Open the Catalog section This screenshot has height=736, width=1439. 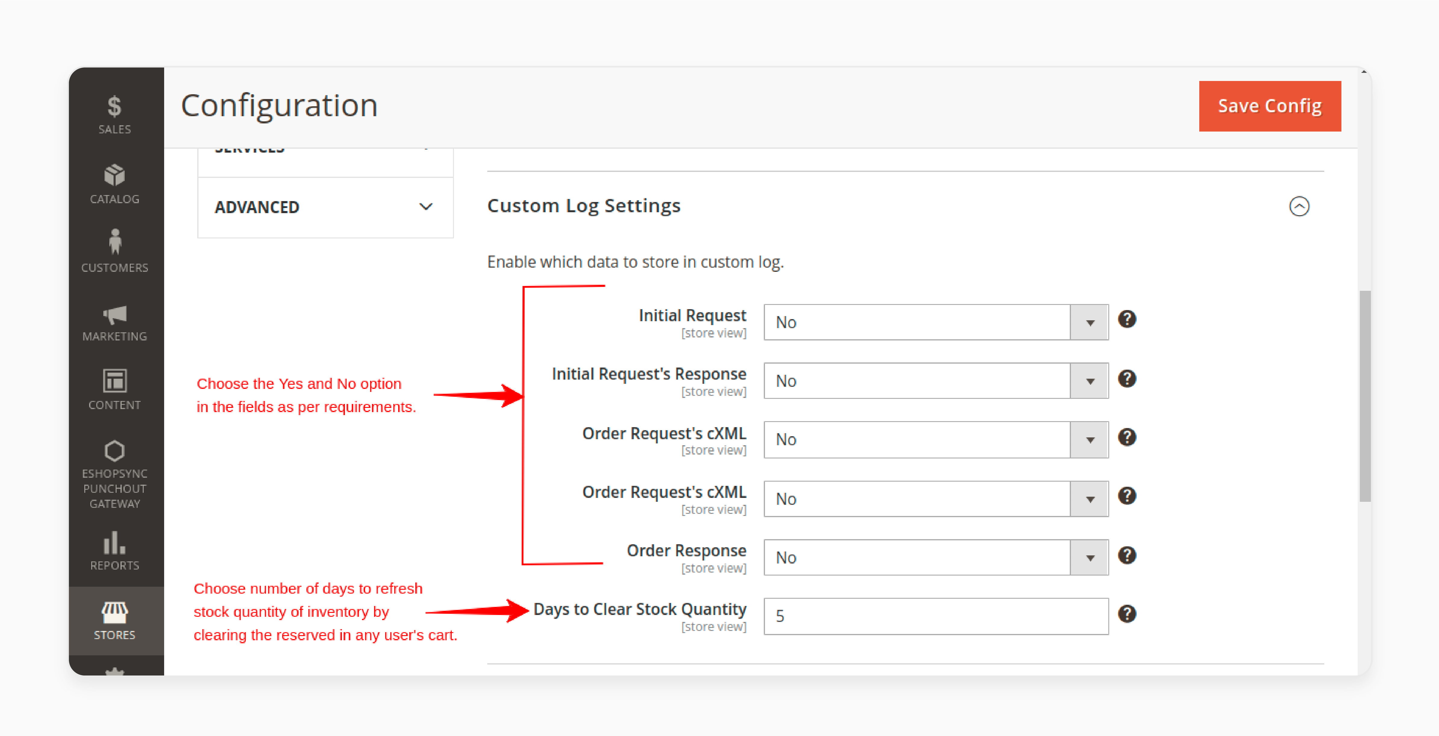click(114, 184)
